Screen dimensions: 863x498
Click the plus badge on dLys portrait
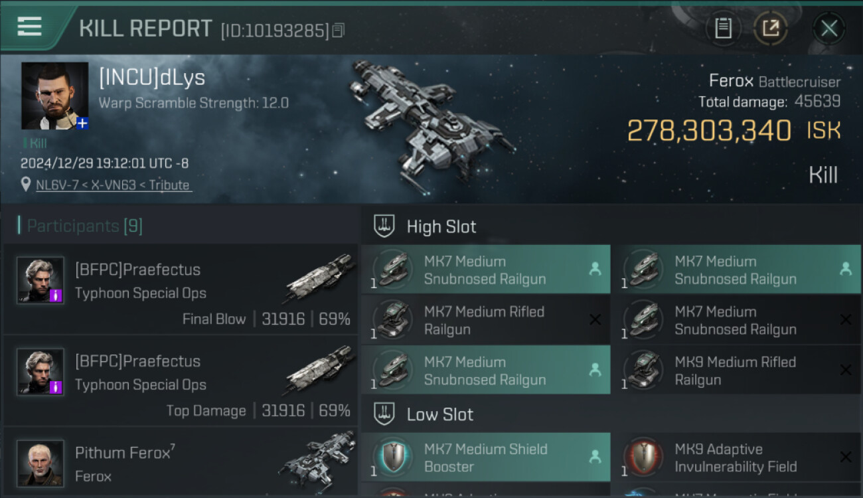[82, 124]
